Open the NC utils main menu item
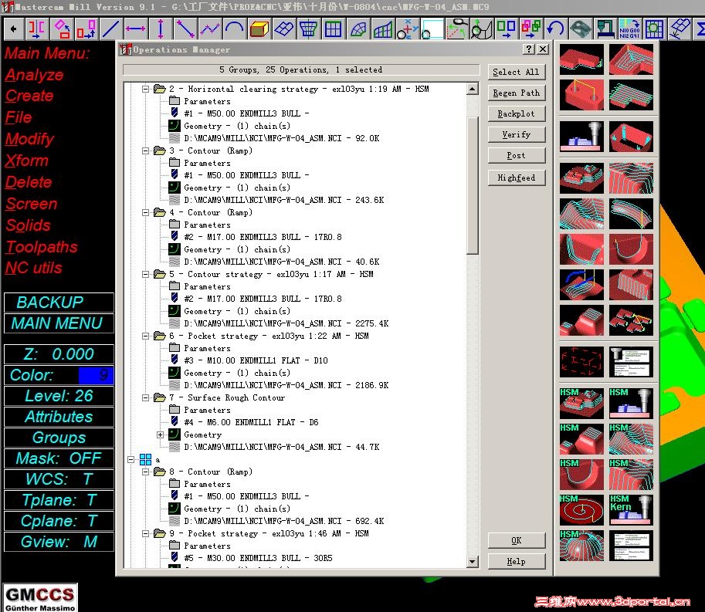The image size is (705, 612). tap(34, 268)
